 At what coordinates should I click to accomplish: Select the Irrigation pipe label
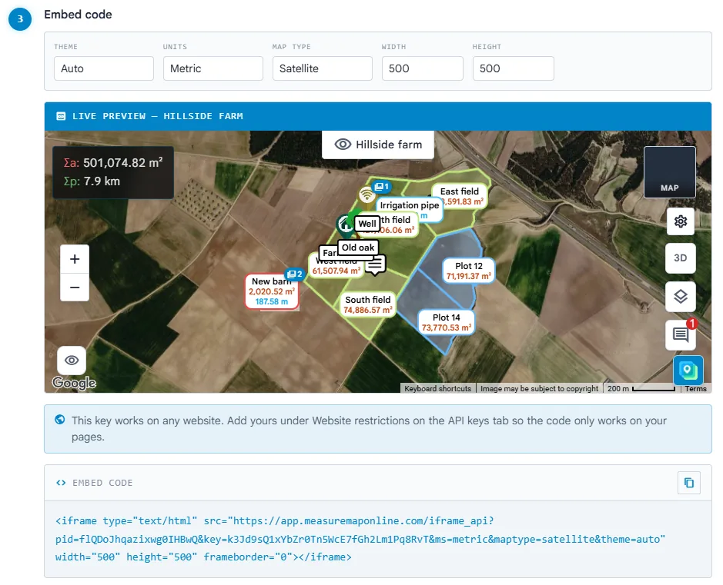[410, 205]
